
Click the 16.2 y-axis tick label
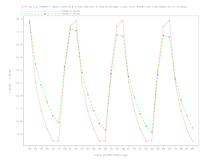click(x=19, y=45)
